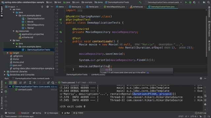This screenshot has height=118, width=211.
Task: Expand Scratches and Consoles node
Action: pos(5,75)
